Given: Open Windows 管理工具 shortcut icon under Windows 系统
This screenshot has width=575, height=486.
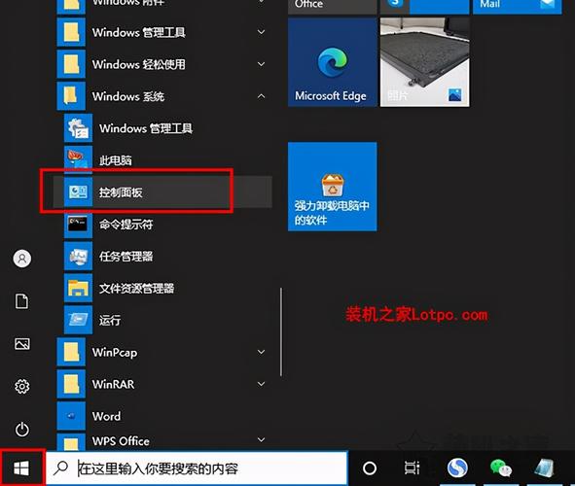Looking at the screenshot, I should pos(78,127).
